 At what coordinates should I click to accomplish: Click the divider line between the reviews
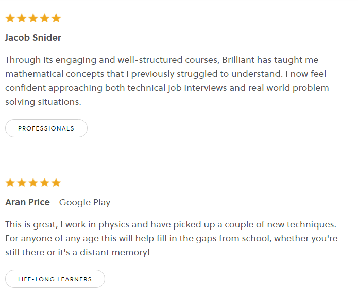pos(172,156)
